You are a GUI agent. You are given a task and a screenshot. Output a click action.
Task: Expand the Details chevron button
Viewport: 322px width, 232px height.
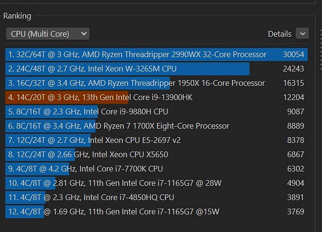302,33
